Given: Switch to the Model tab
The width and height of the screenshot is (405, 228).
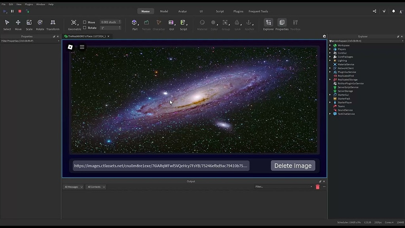Looking at the screenshot, I should (x=164, y=11).
